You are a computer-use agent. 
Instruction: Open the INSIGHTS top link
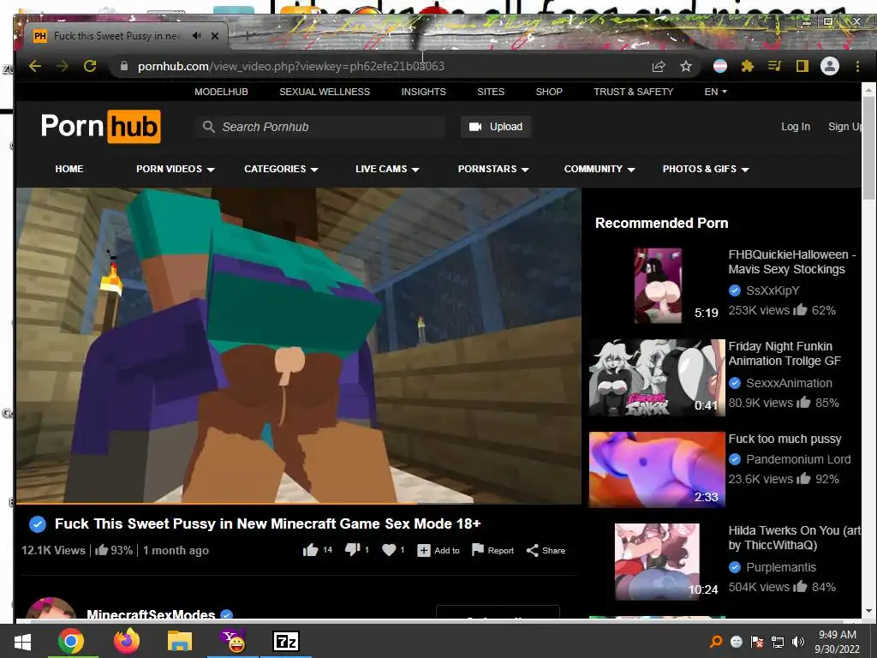pos(423,92)
